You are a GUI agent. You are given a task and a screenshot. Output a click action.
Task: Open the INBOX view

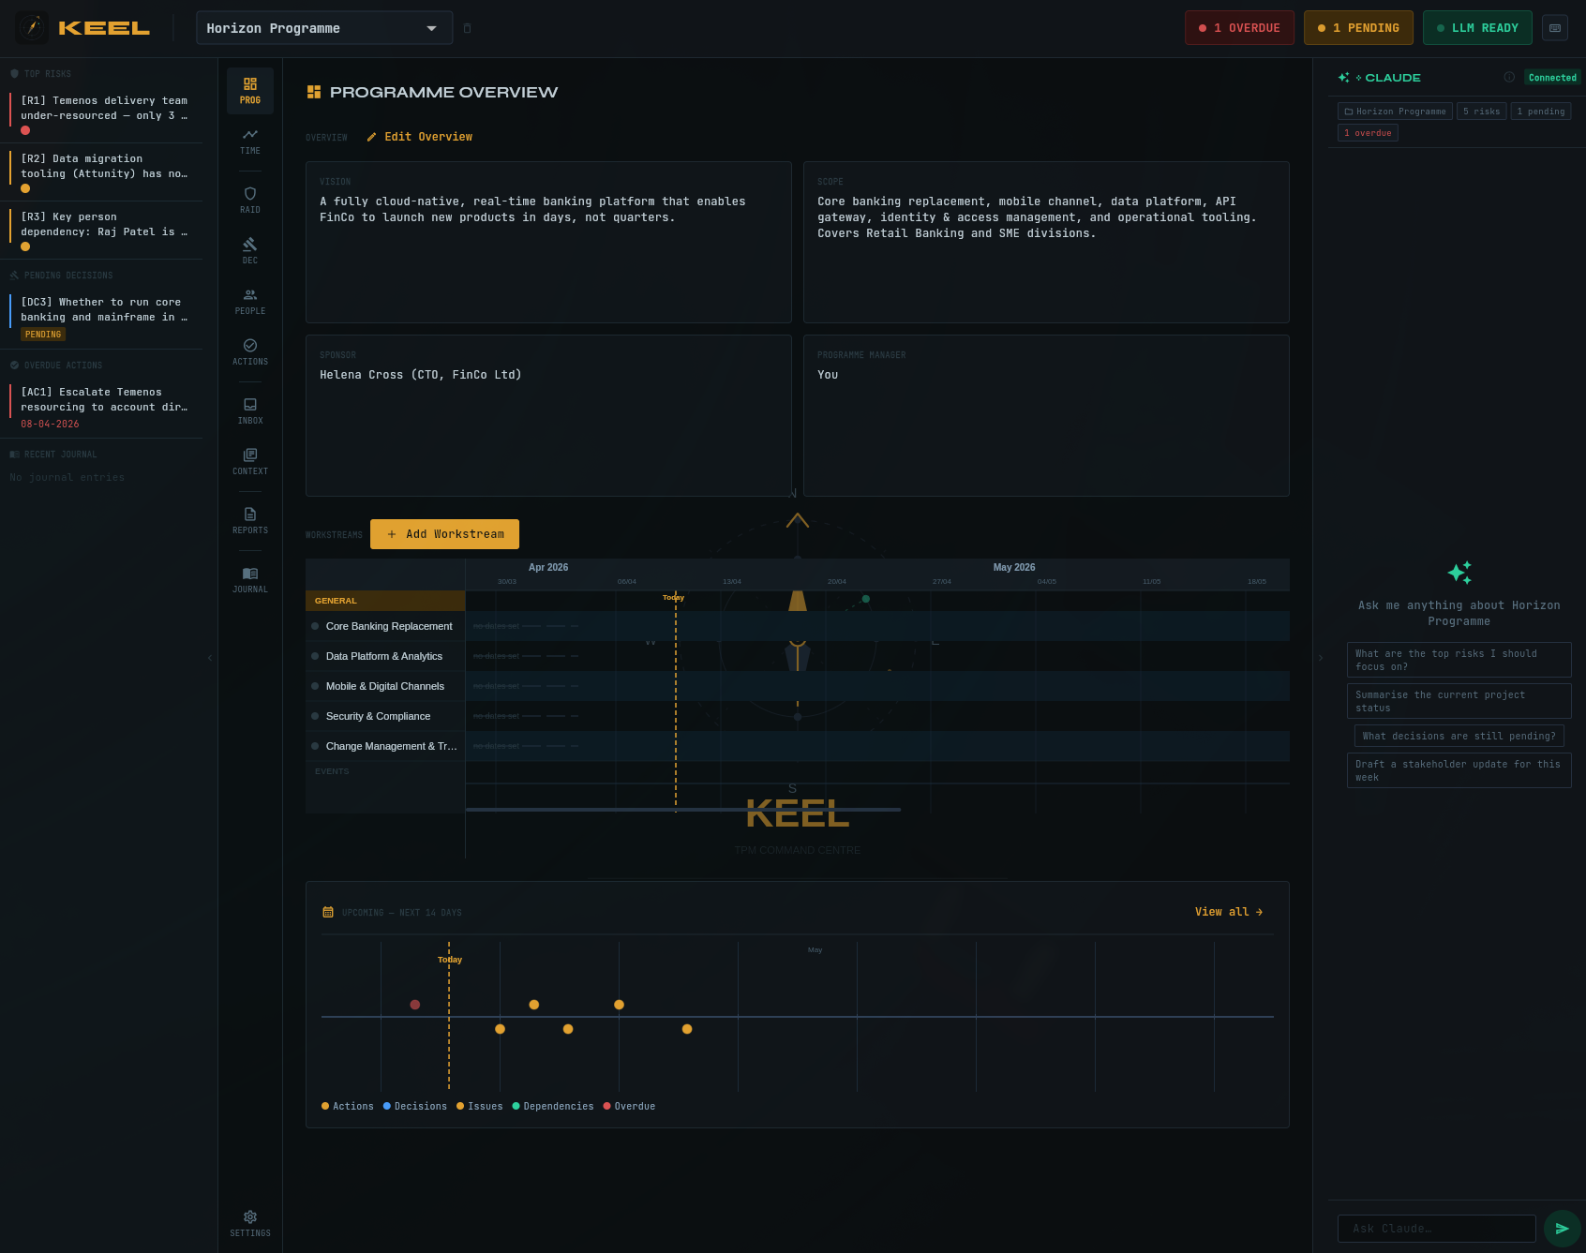click(249, 410)
